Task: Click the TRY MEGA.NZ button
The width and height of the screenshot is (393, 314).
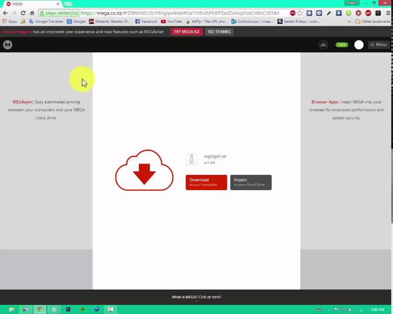Action: click(x=186, y=31)
